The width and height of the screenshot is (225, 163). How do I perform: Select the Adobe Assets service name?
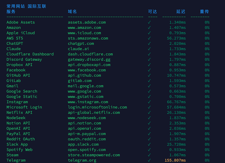21,22
